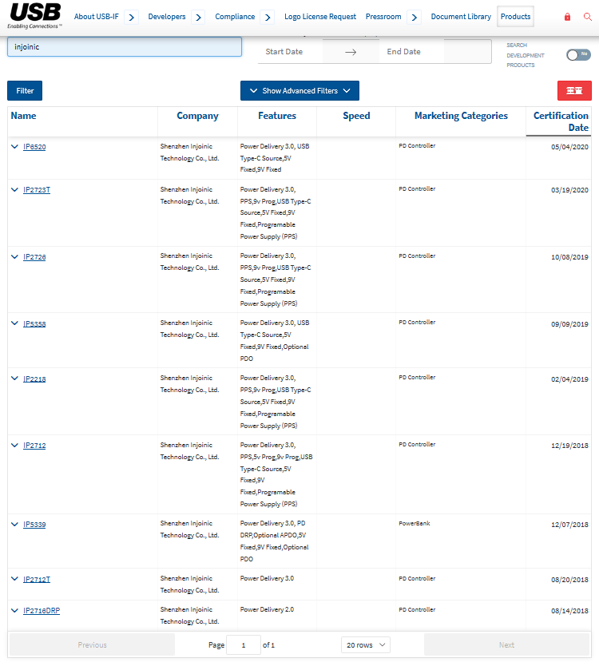The width and height of the screenshot is (599, 666).
Task: Open the IP2723T product link
Action: point(37,190)
